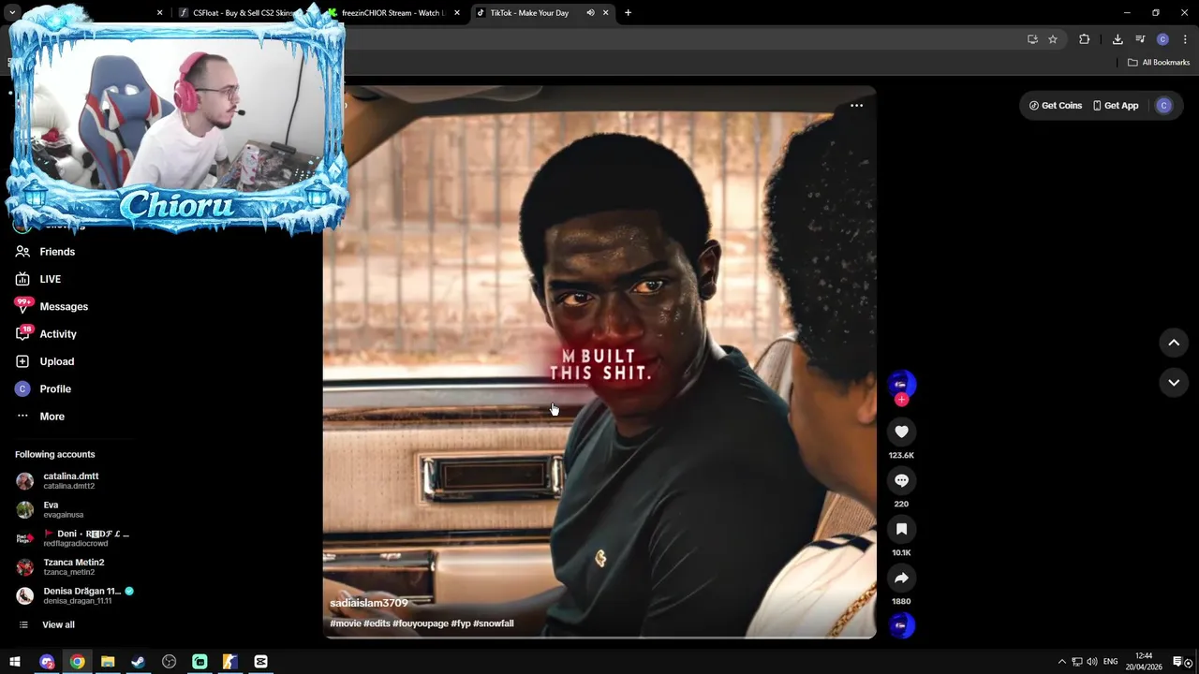Viewport: 1199px width, 674px height.
Task: Open the catalina.dmtt following account
Action: pos(70,480)
